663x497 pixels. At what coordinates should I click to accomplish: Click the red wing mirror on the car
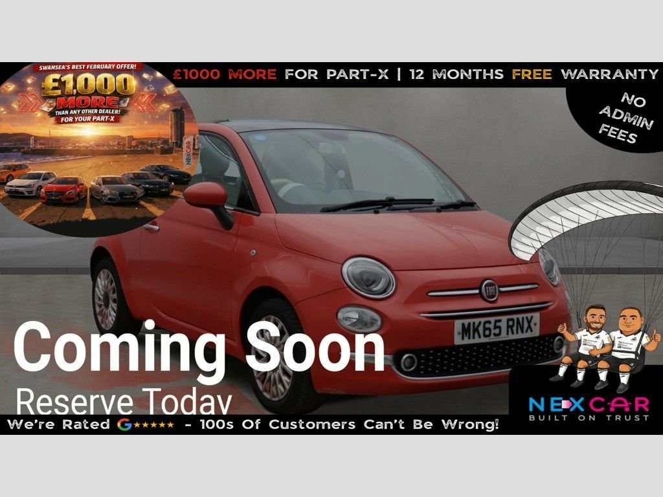[207, 196]
